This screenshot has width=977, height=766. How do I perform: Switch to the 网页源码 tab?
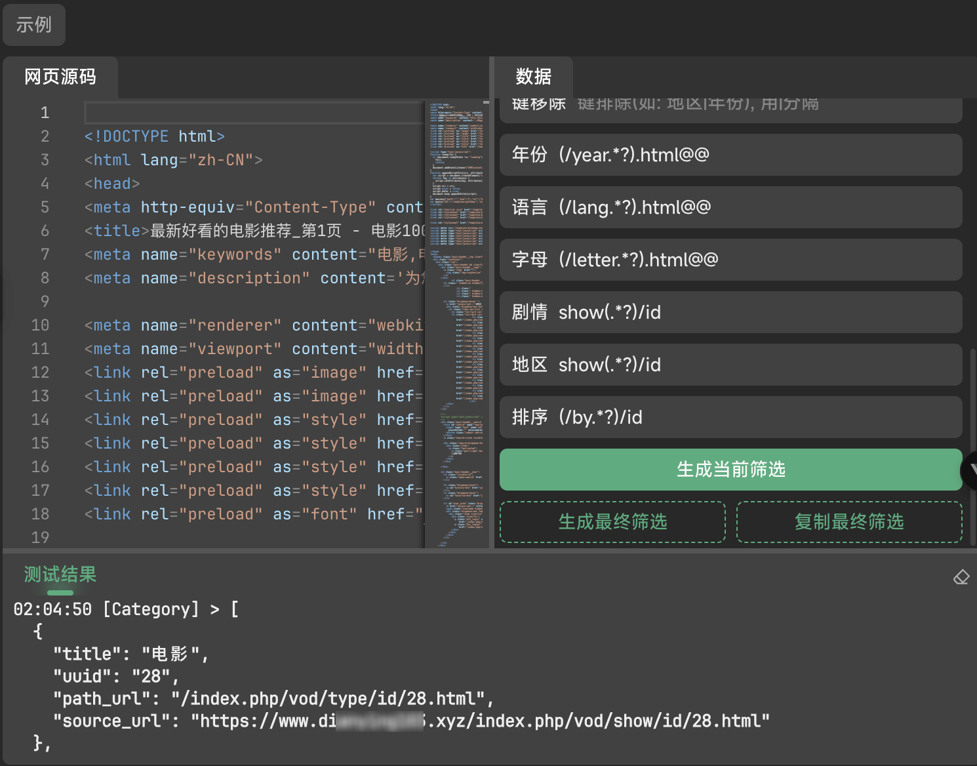[60, 77]
